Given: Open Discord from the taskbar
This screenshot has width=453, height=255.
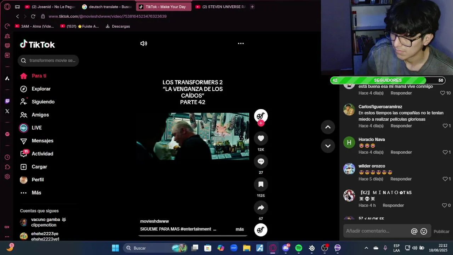Looking at the screenshot, I should pyautogui.click(x=286, y=248).
